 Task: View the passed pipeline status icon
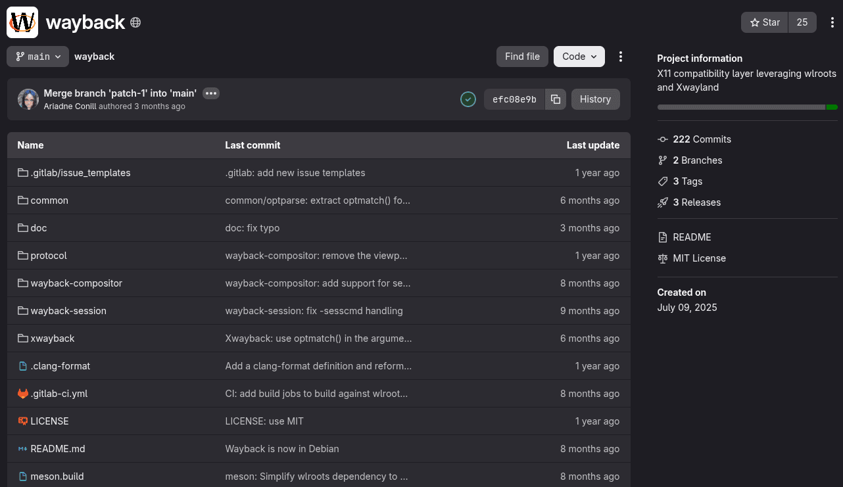click(468, 99)
